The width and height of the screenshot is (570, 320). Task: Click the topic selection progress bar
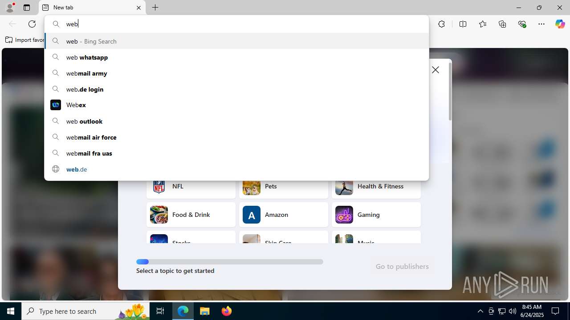click(x=230, y=262)
